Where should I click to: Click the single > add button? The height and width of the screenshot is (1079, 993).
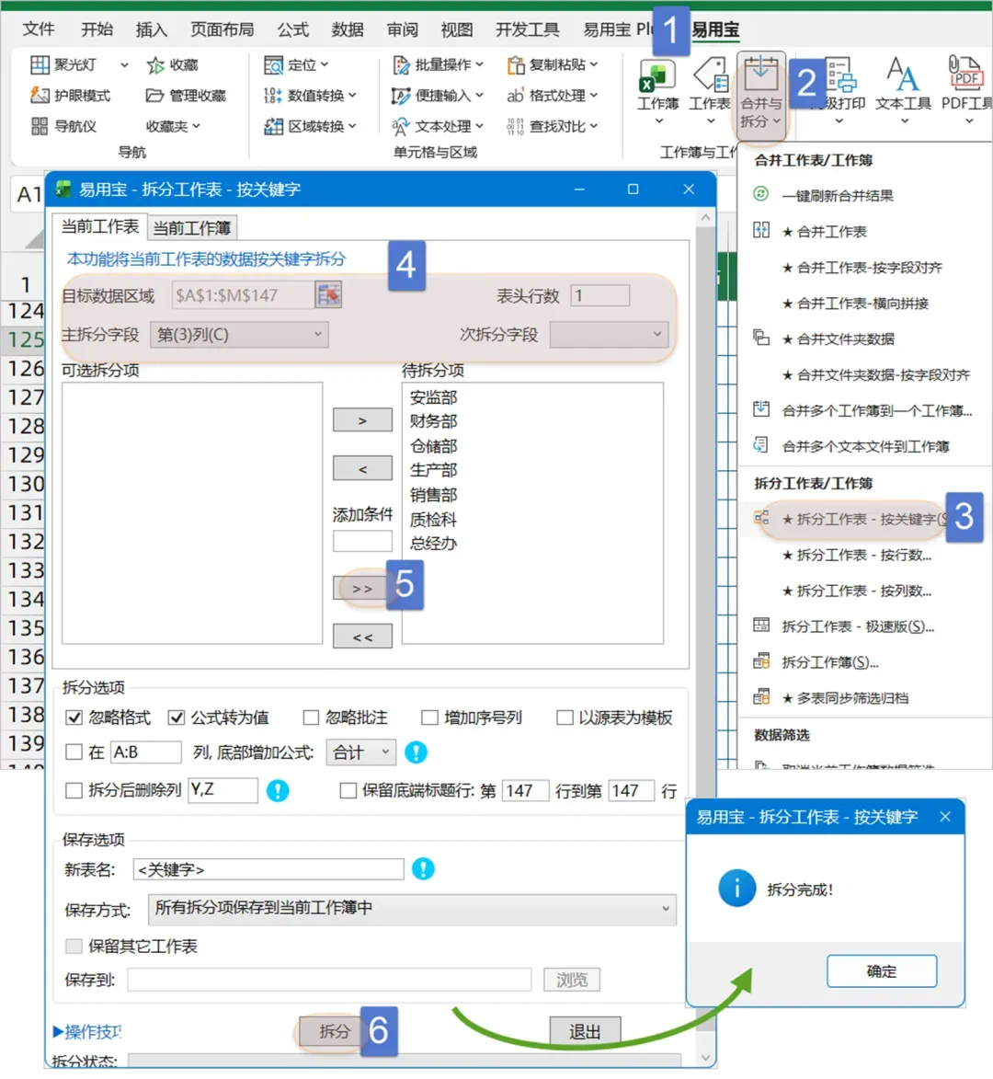(362, 419)
